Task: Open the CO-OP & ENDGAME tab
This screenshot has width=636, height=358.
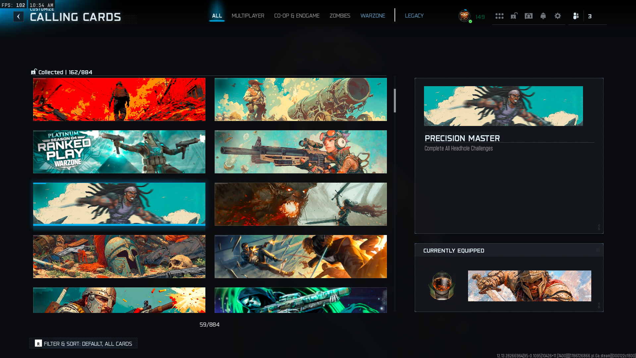Action: 297,16
